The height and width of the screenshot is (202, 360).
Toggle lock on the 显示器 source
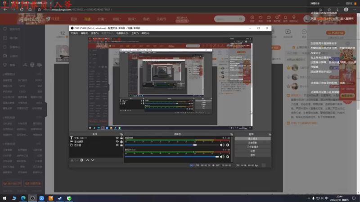(121, 145)
